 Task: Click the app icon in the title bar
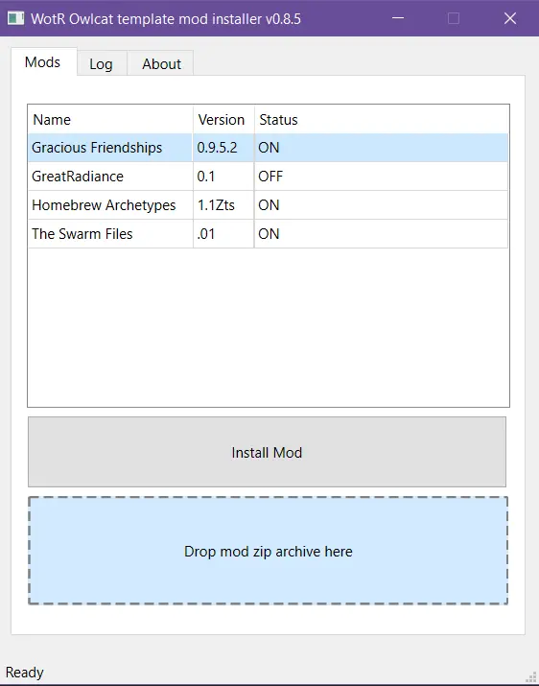15,18
